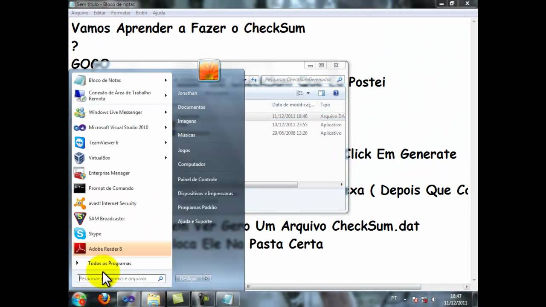Open Notepad Formatar menu

pos(121,13)
